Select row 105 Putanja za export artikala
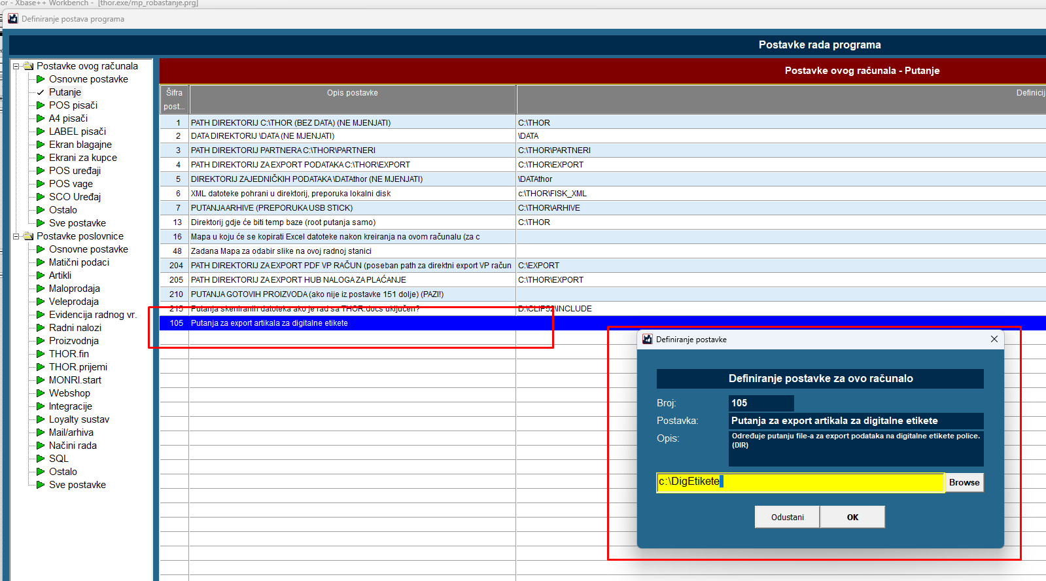Screen dimensions: 1046x581 coord(602,323)
